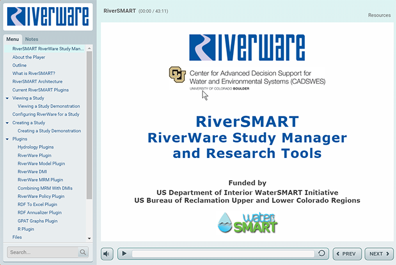Image resolution: width=396 pixels, height=265 pixels.
Task: Select the Menu tab
Action: click(x=12, y=40)
